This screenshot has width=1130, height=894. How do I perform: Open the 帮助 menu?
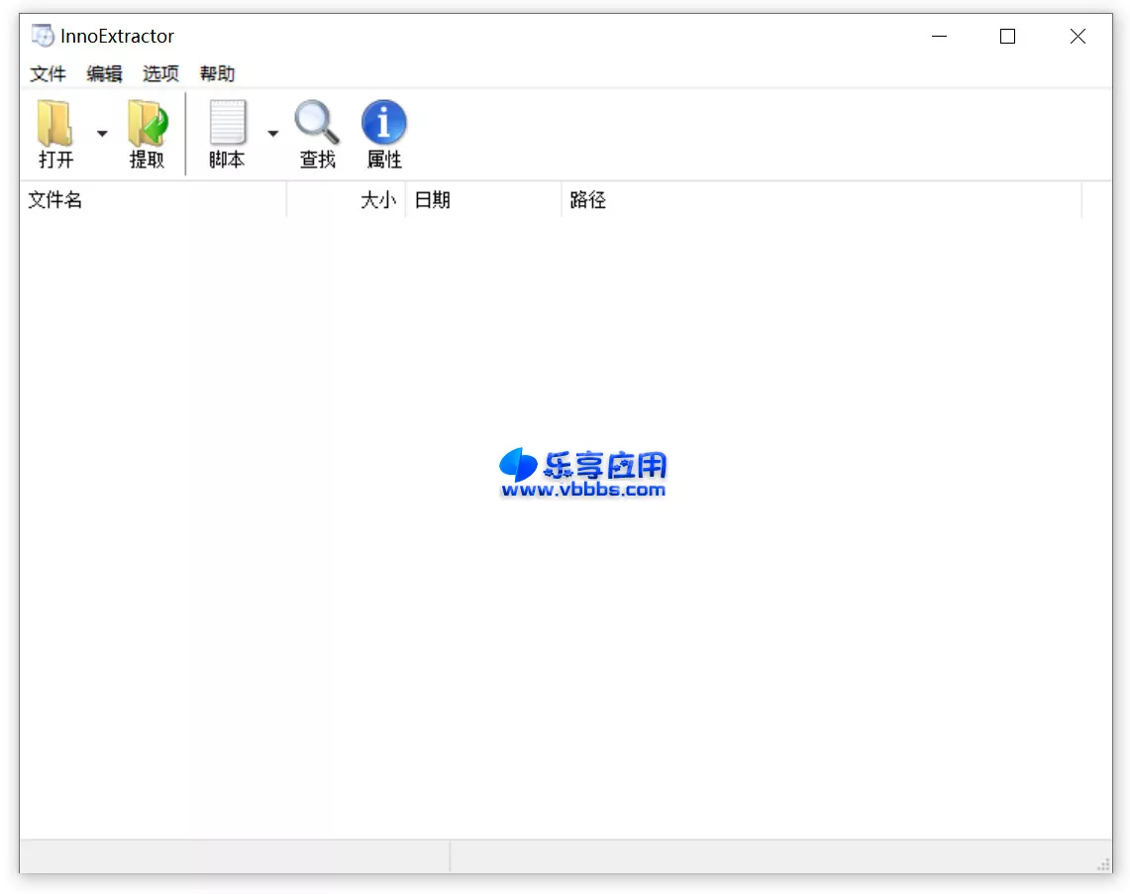click(x=217, y=72)
